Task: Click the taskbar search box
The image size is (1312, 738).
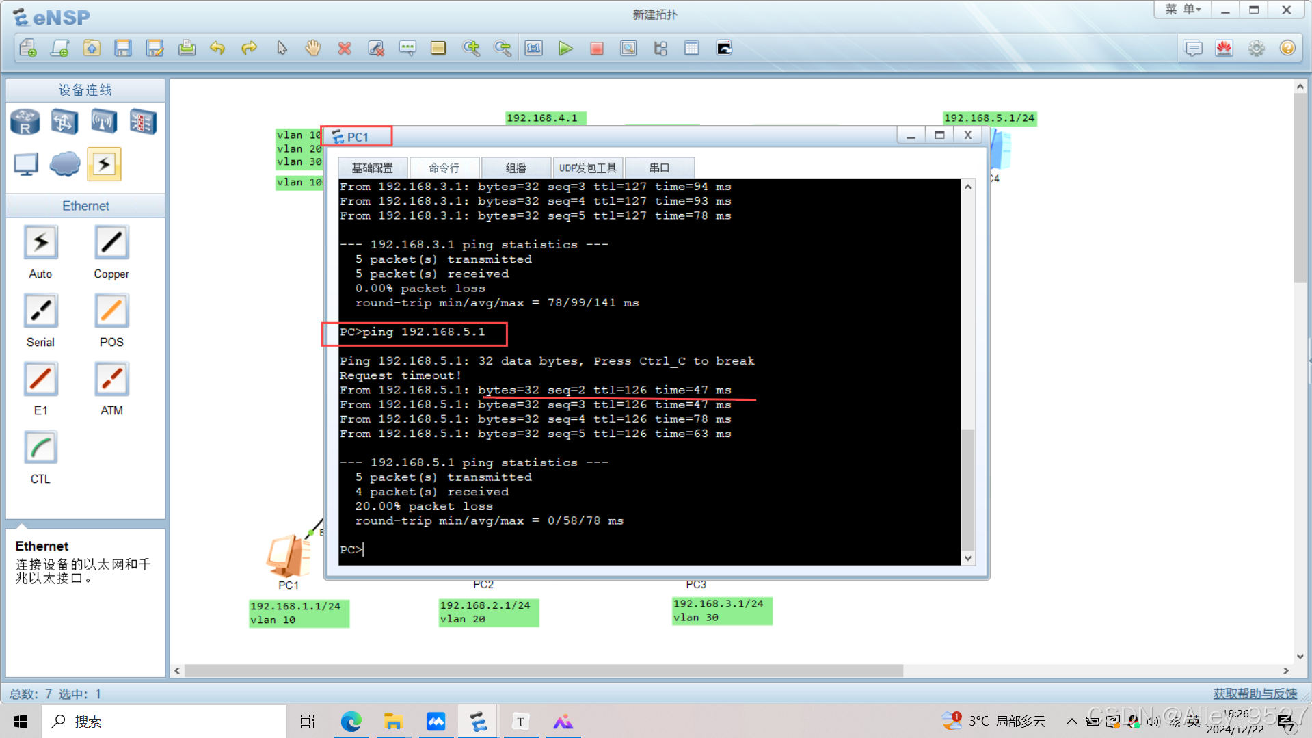Action: click(164, 722)
